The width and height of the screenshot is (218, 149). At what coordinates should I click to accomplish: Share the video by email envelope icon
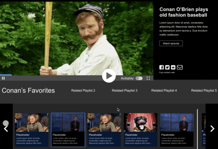(x=180, y=67)
